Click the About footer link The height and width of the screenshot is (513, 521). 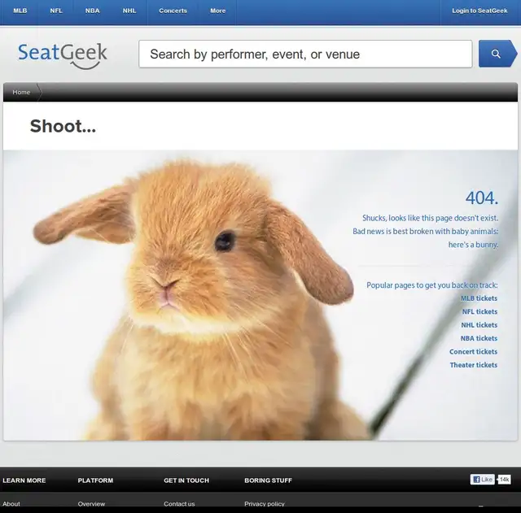[11, 504]
